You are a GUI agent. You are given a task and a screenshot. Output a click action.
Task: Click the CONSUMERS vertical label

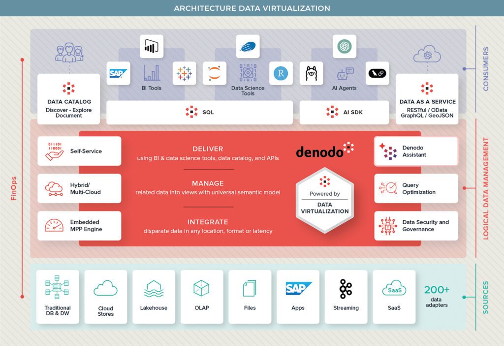click(486, 69)
